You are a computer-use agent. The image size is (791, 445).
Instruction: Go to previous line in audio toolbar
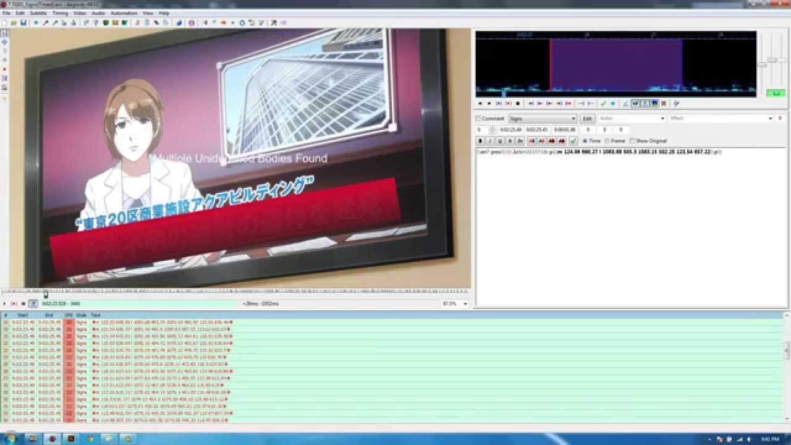tap(480, 103)
